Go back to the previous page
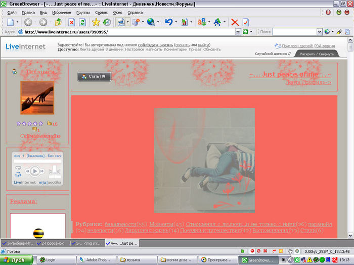This screenshot has height=265, width=354. [28, 22]
